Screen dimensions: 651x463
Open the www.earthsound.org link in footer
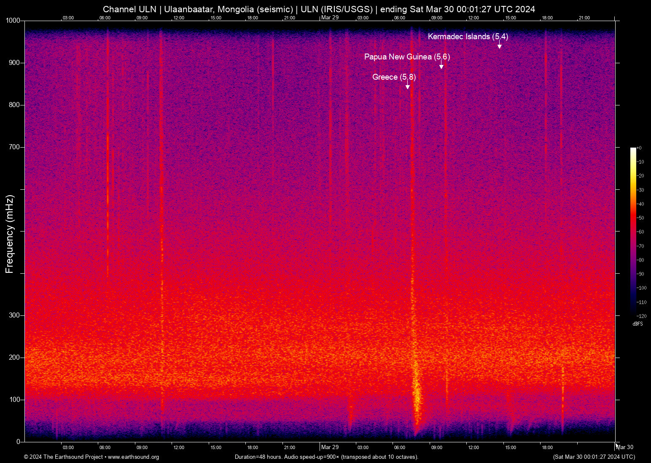coord(133,457)
